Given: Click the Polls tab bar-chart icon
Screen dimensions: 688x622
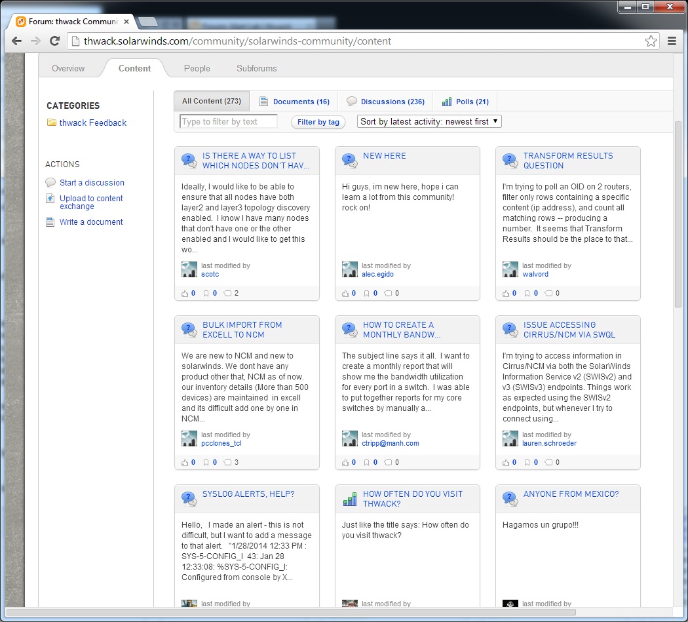Looking at the screenshot, I should point(447,102).
